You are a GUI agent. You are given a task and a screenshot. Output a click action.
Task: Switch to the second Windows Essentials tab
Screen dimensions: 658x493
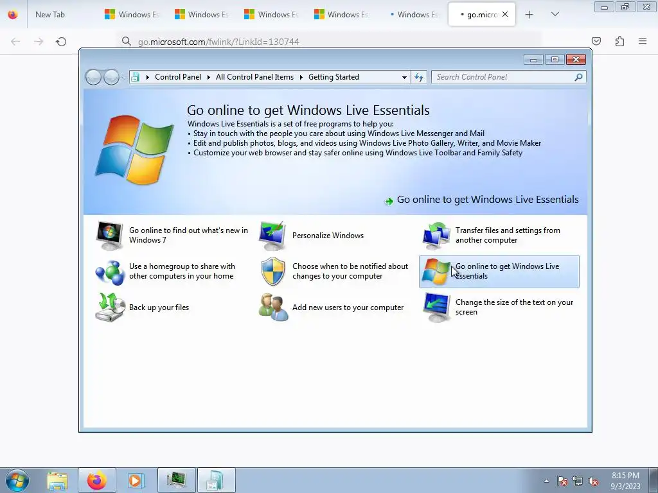[x=202, y=14]
